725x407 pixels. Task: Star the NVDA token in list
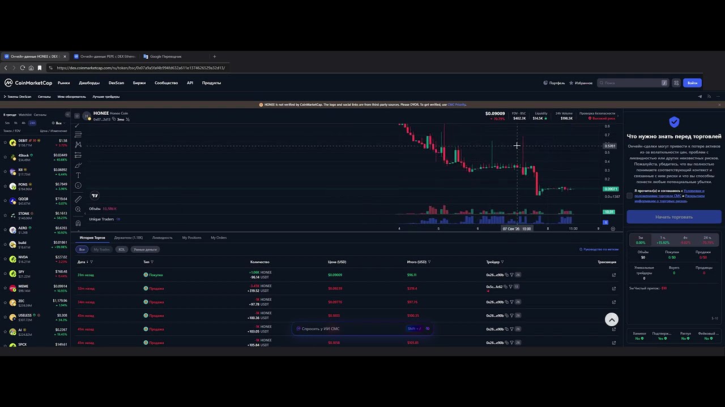pos(6,259)
